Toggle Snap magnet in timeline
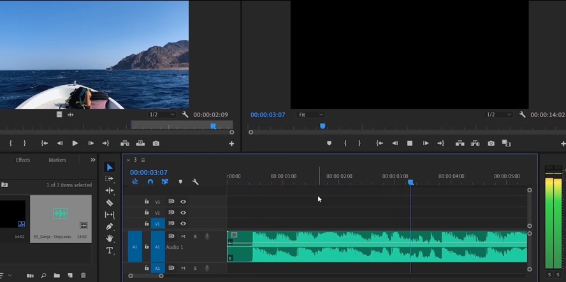Screen dimensions: 566x282 point(150,182)
